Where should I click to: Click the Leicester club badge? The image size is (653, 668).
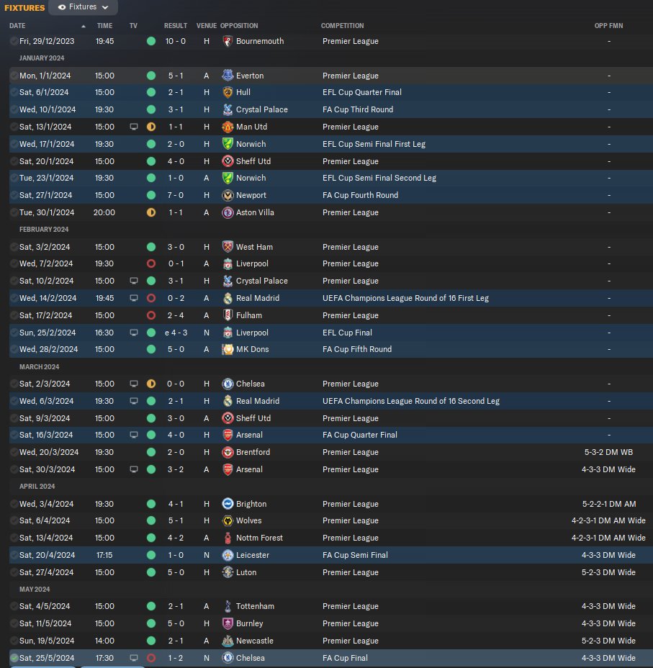pyautogui.click(x=228, y=555)
